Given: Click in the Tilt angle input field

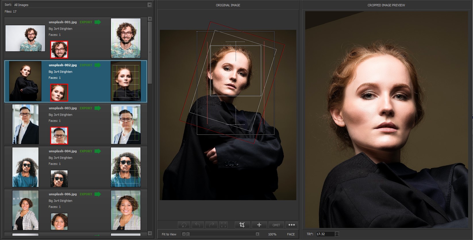Looking at the screenshot, I should click(x=325, y=234).
